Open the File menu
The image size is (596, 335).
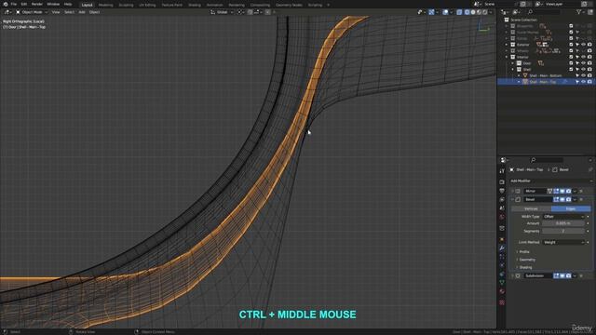[14, 4]
